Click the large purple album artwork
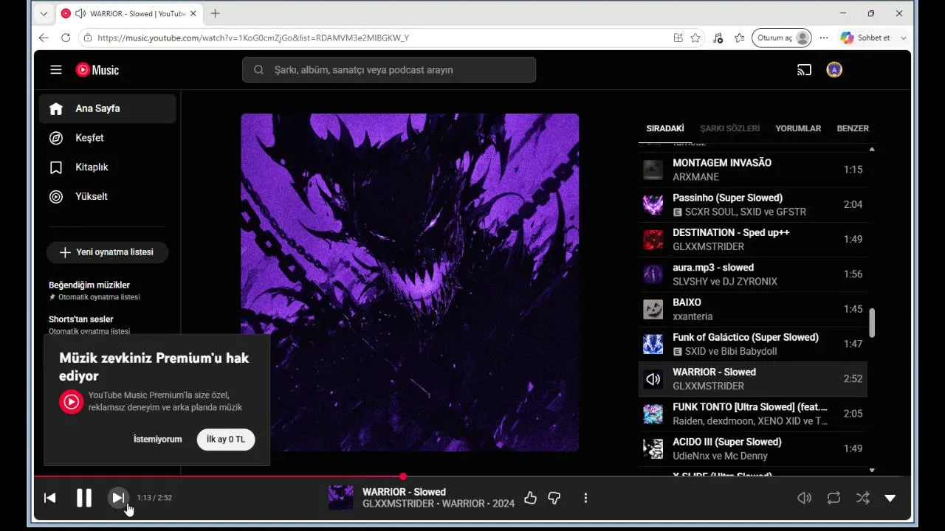The height and width of the screenshot is (531, 945). pos(410,282)
